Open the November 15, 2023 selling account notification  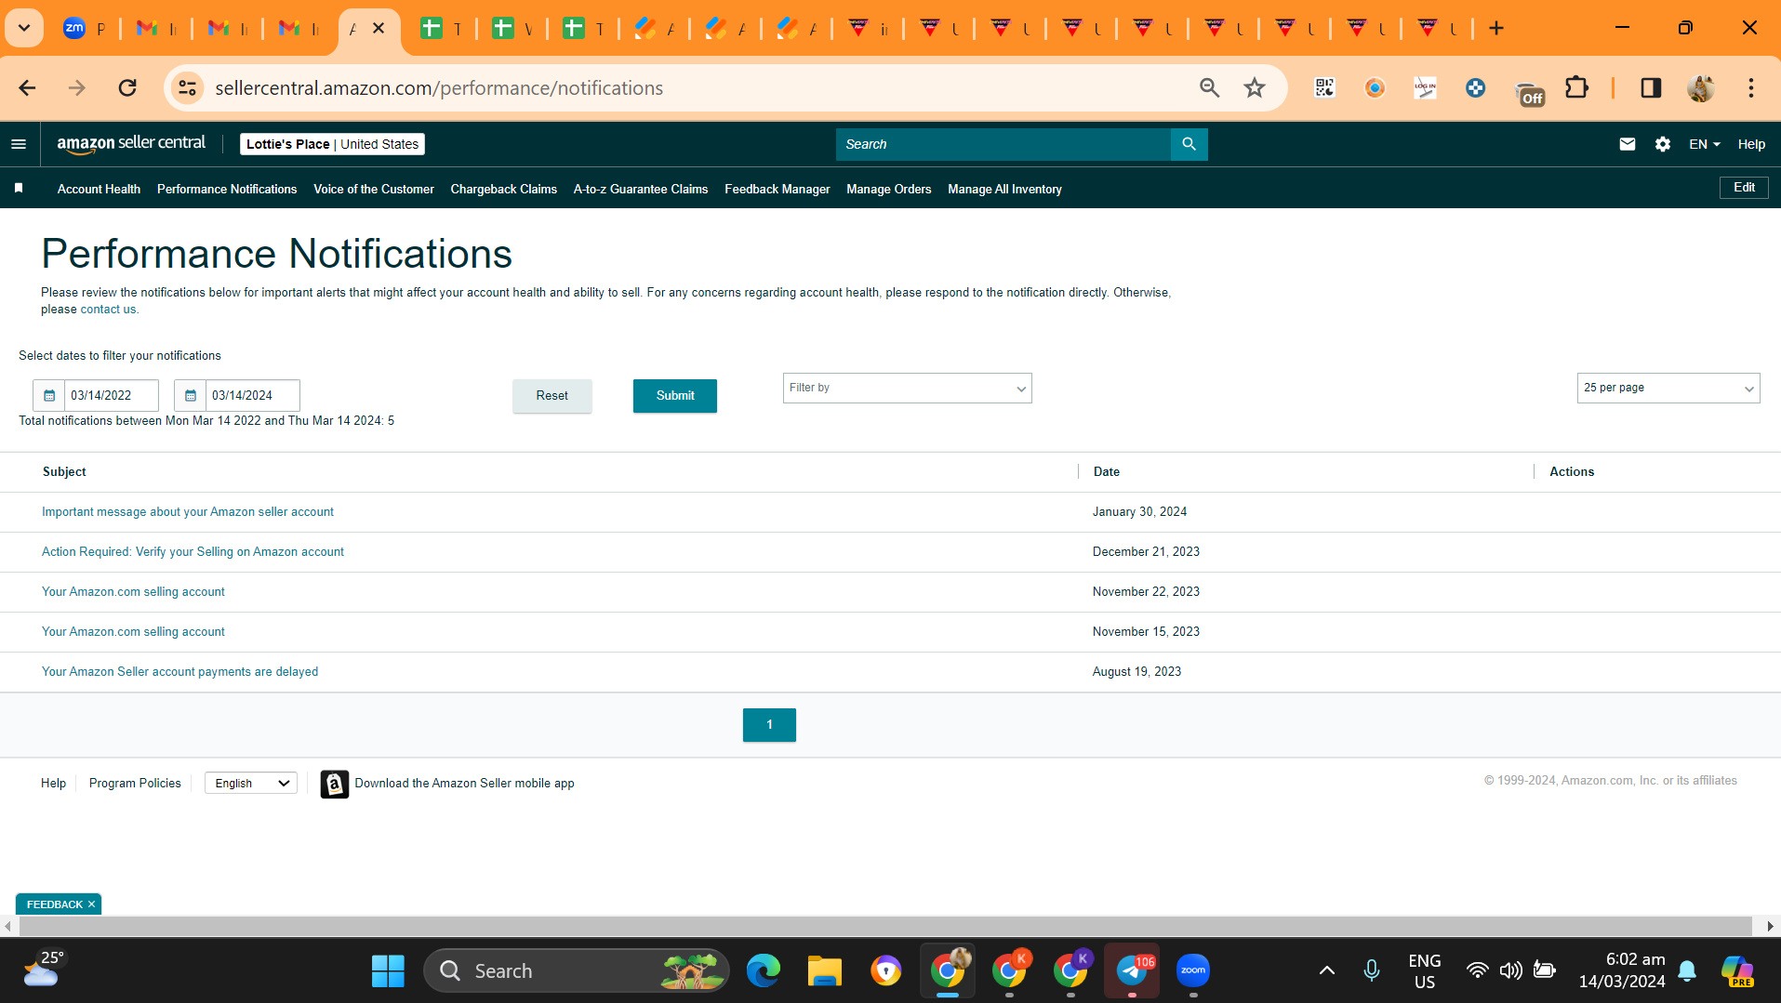pyautogui.click(x=133, y=632)
